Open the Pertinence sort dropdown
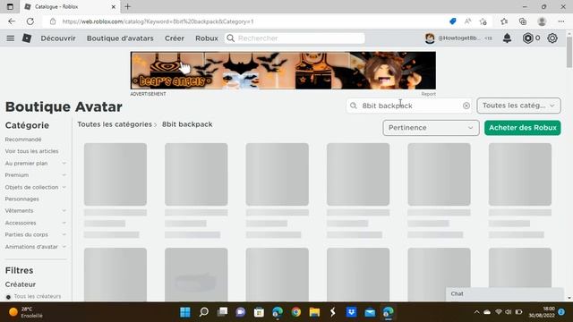Viewport: 573px width, 322px height. pos(431,128)
